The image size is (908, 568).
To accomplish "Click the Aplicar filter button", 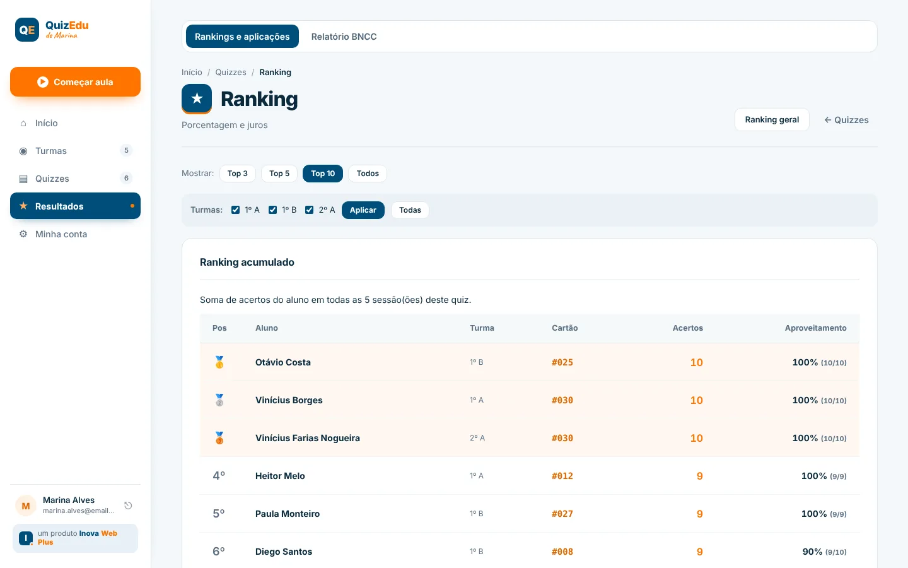I will [x=363, y=210].
